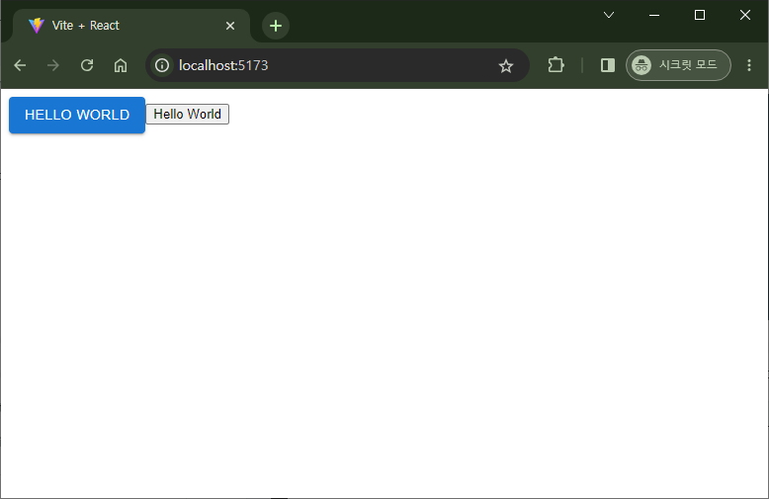
Task: Close the Vite + React tab
Action: [x=230, y=26]
